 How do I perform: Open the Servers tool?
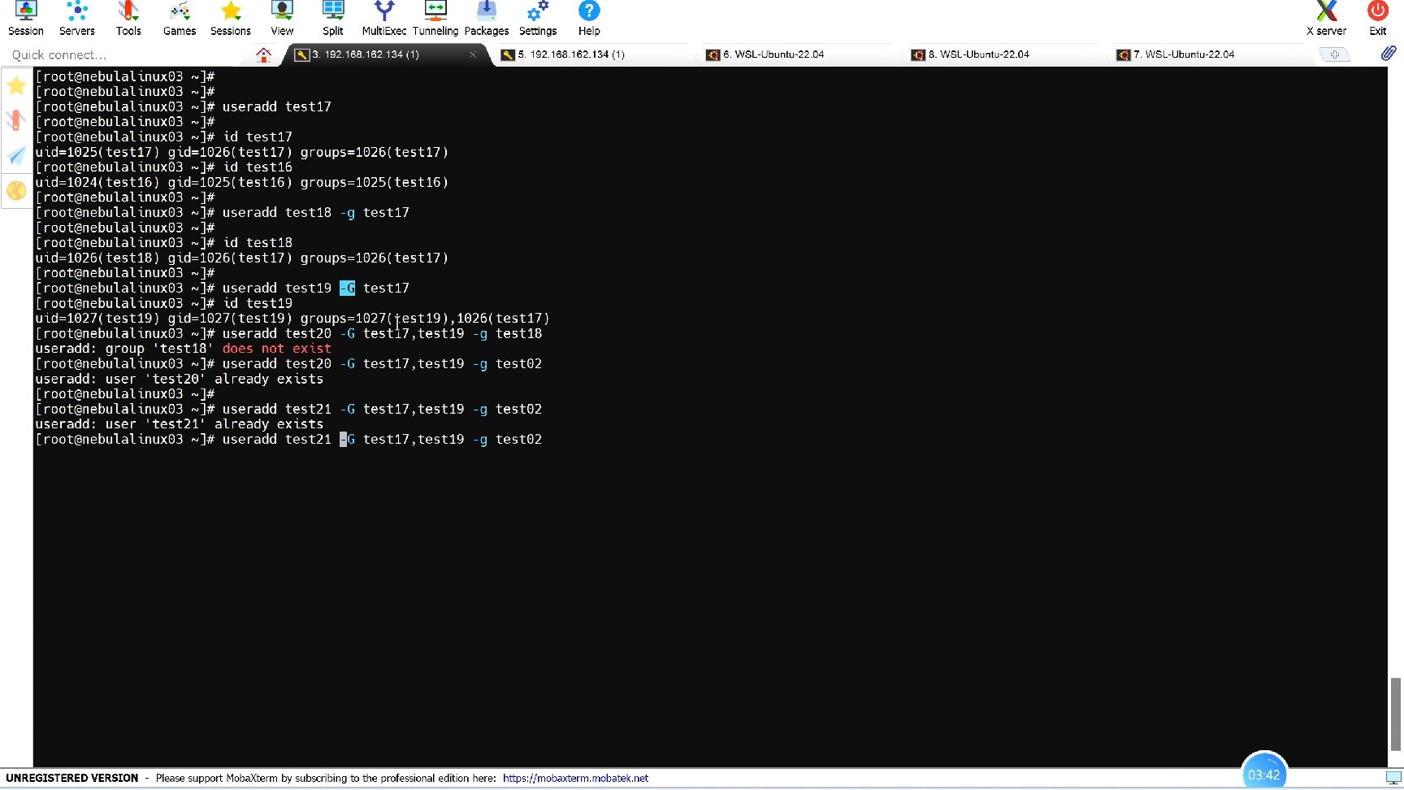(x=77, y=19)
